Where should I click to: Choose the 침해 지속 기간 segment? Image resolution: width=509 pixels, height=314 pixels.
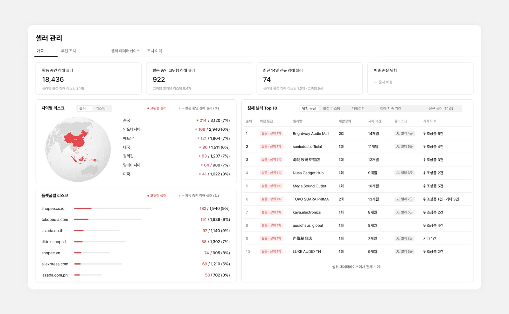click(x=391, y=108)
